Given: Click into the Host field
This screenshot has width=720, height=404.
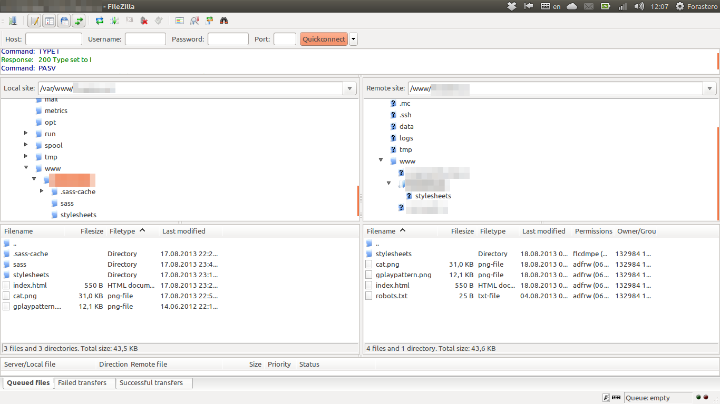Looking at the screenshot, I should coord(54,39).
